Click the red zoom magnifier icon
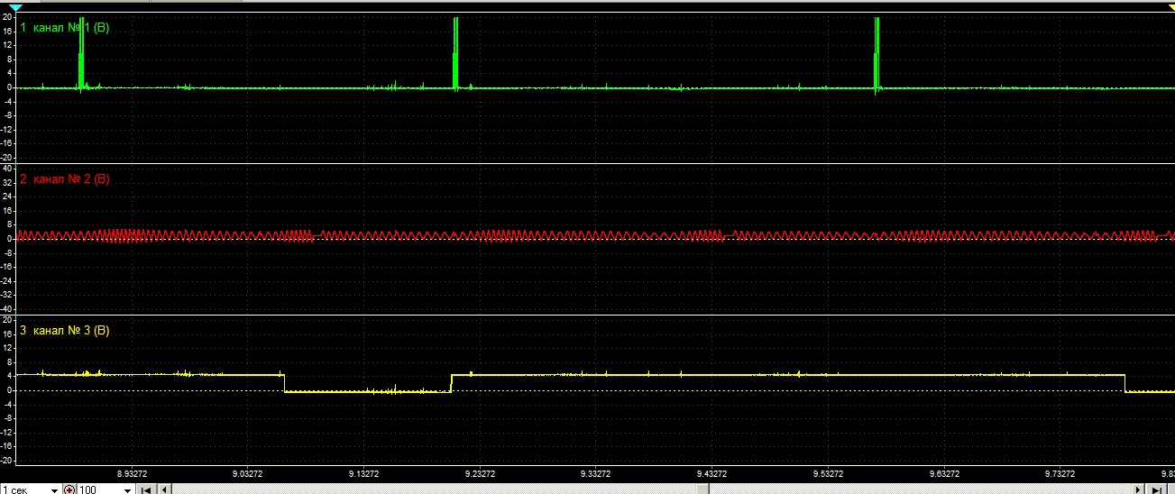Screen dimensions: 1175x494 tap(69, 489)
